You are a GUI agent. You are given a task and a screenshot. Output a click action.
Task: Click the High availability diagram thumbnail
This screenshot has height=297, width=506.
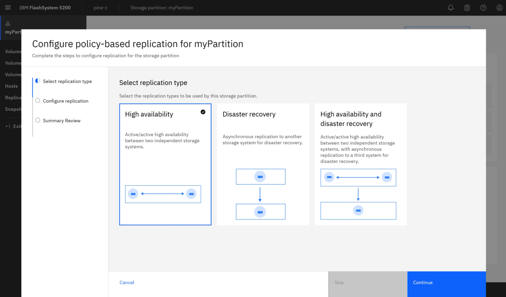[163, 194]
